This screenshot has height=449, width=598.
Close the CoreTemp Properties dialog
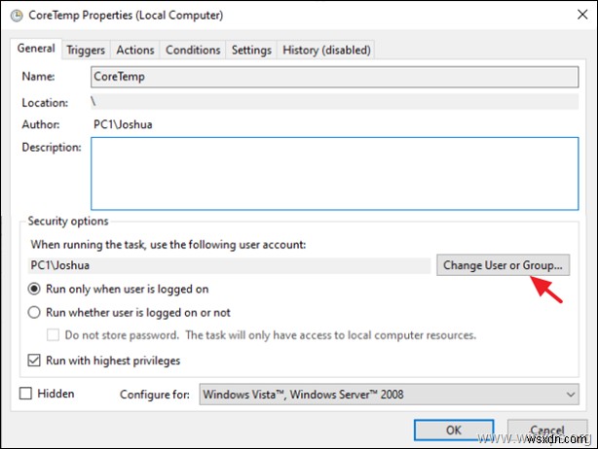click(575, 16)
